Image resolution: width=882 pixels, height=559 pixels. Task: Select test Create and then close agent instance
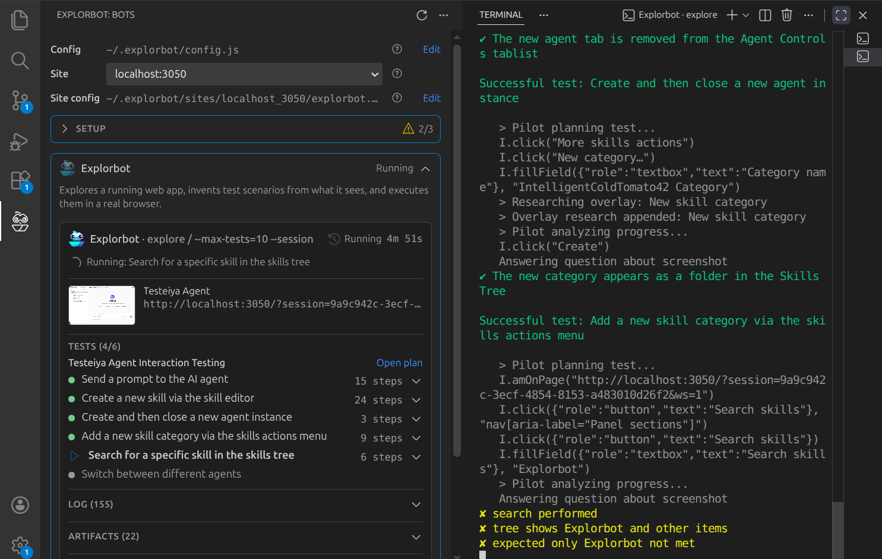186,417
